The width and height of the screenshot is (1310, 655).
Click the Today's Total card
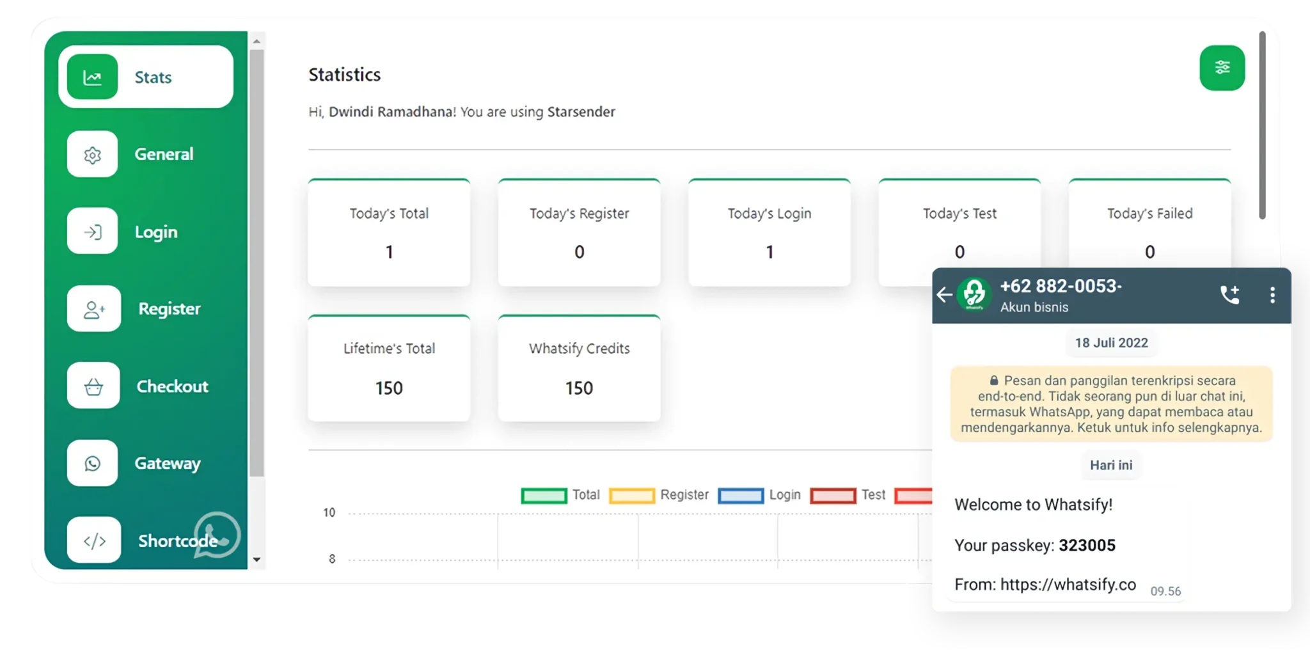coord(389,233)
